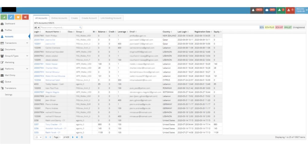Screen dimensions: 308x154
Task: Switch to the Online Accounts tab
Action: [x=59, y=18]
